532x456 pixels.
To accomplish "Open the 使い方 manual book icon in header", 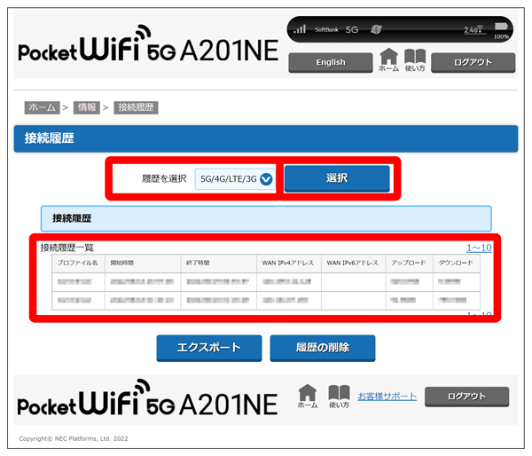I will (415, 59).
